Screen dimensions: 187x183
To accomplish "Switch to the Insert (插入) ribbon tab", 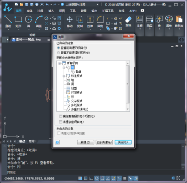I will click(51, 11).
